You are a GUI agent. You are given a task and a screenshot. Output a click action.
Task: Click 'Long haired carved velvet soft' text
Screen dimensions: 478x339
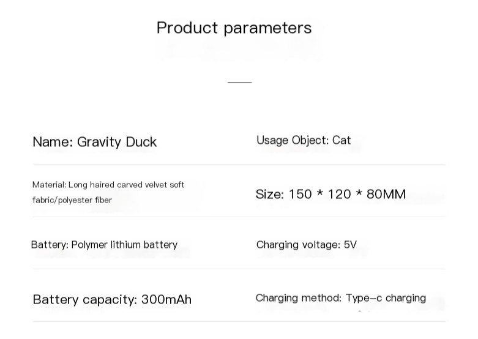127,185
